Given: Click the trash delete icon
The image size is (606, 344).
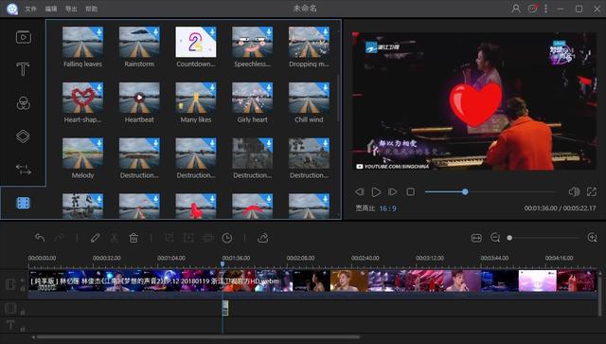Looking at the screenshot, I should click(x=134, y=238).
